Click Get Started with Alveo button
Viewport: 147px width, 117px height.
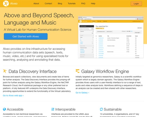pyautogui.click(x=26, y=36)
